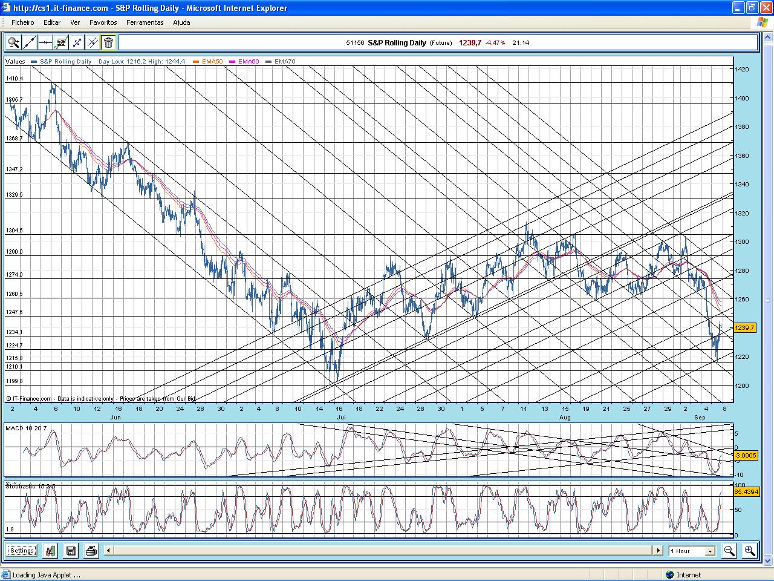774x581 pixels.
Task: Select the parallel line tool
Action: click(x=92, y=42)
